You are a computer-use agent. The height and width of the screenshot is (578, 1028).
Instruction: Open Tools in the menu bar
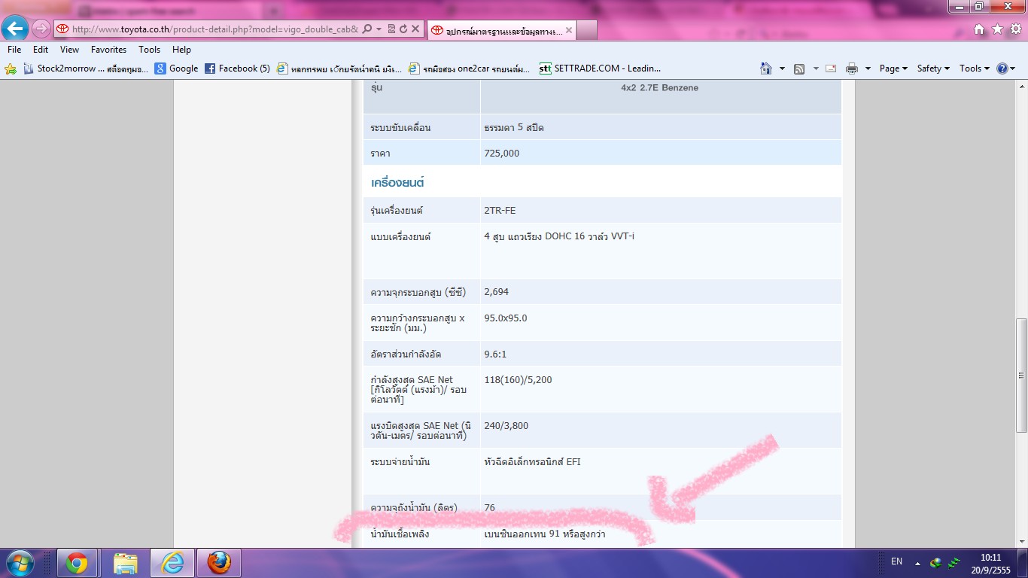coord(149,50)
